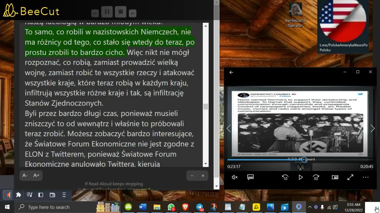Show hidden system tray icons
The width and height of the screenshot is (380, 213).
click(310, 207)
